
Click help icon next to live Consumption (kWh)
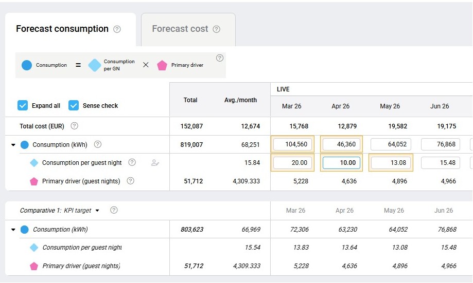point(98,144)
